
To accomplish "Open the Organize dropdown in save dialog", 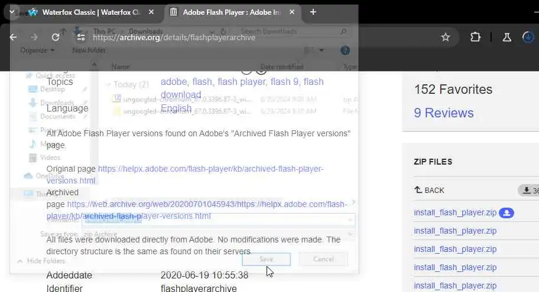I will [37, 51].
